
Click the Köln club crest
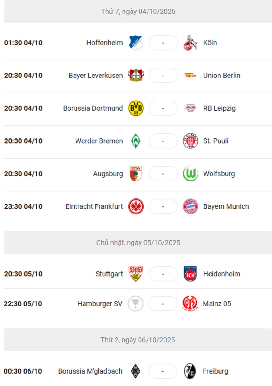[x=190, y=42]
